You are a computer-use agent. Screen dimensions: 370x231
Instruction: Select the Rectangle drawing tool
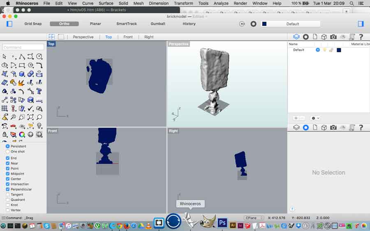22,65
